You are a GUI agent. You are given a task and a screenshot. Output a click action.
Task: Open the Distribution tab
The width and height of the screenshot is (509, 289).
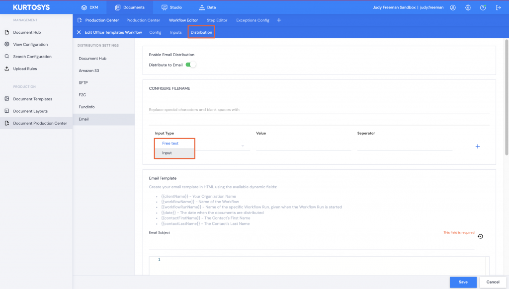click(201, 32)
